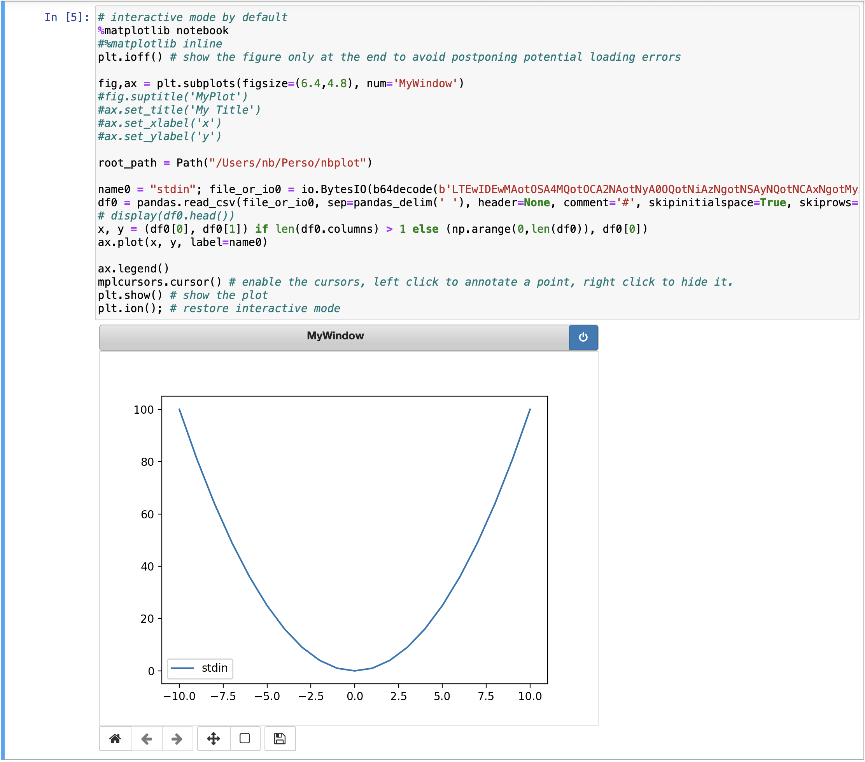Save figure with the floppy disk icon
The width and height of the screenshot is (865, 762).
pyautogui.click(x=280, y=739)
